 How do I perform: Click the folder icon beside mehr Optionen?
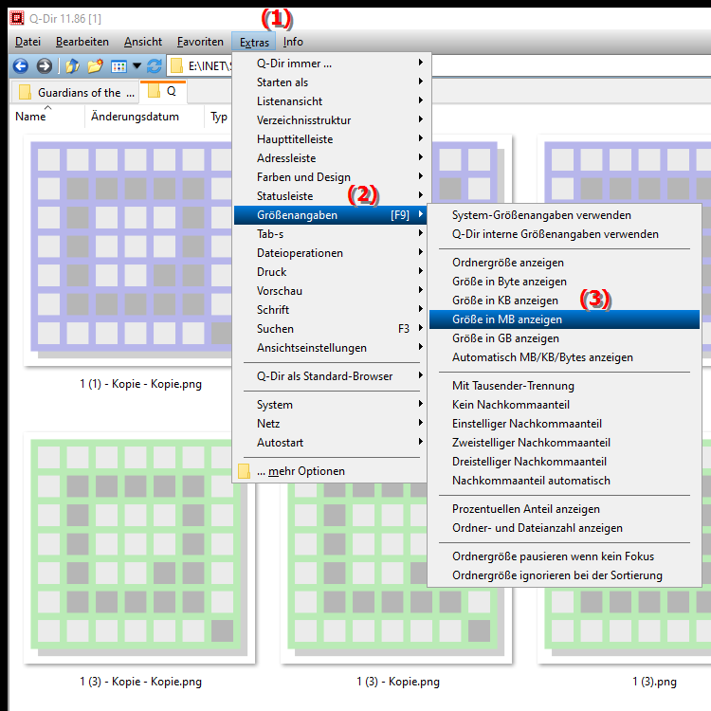click(x=244, y=471)
